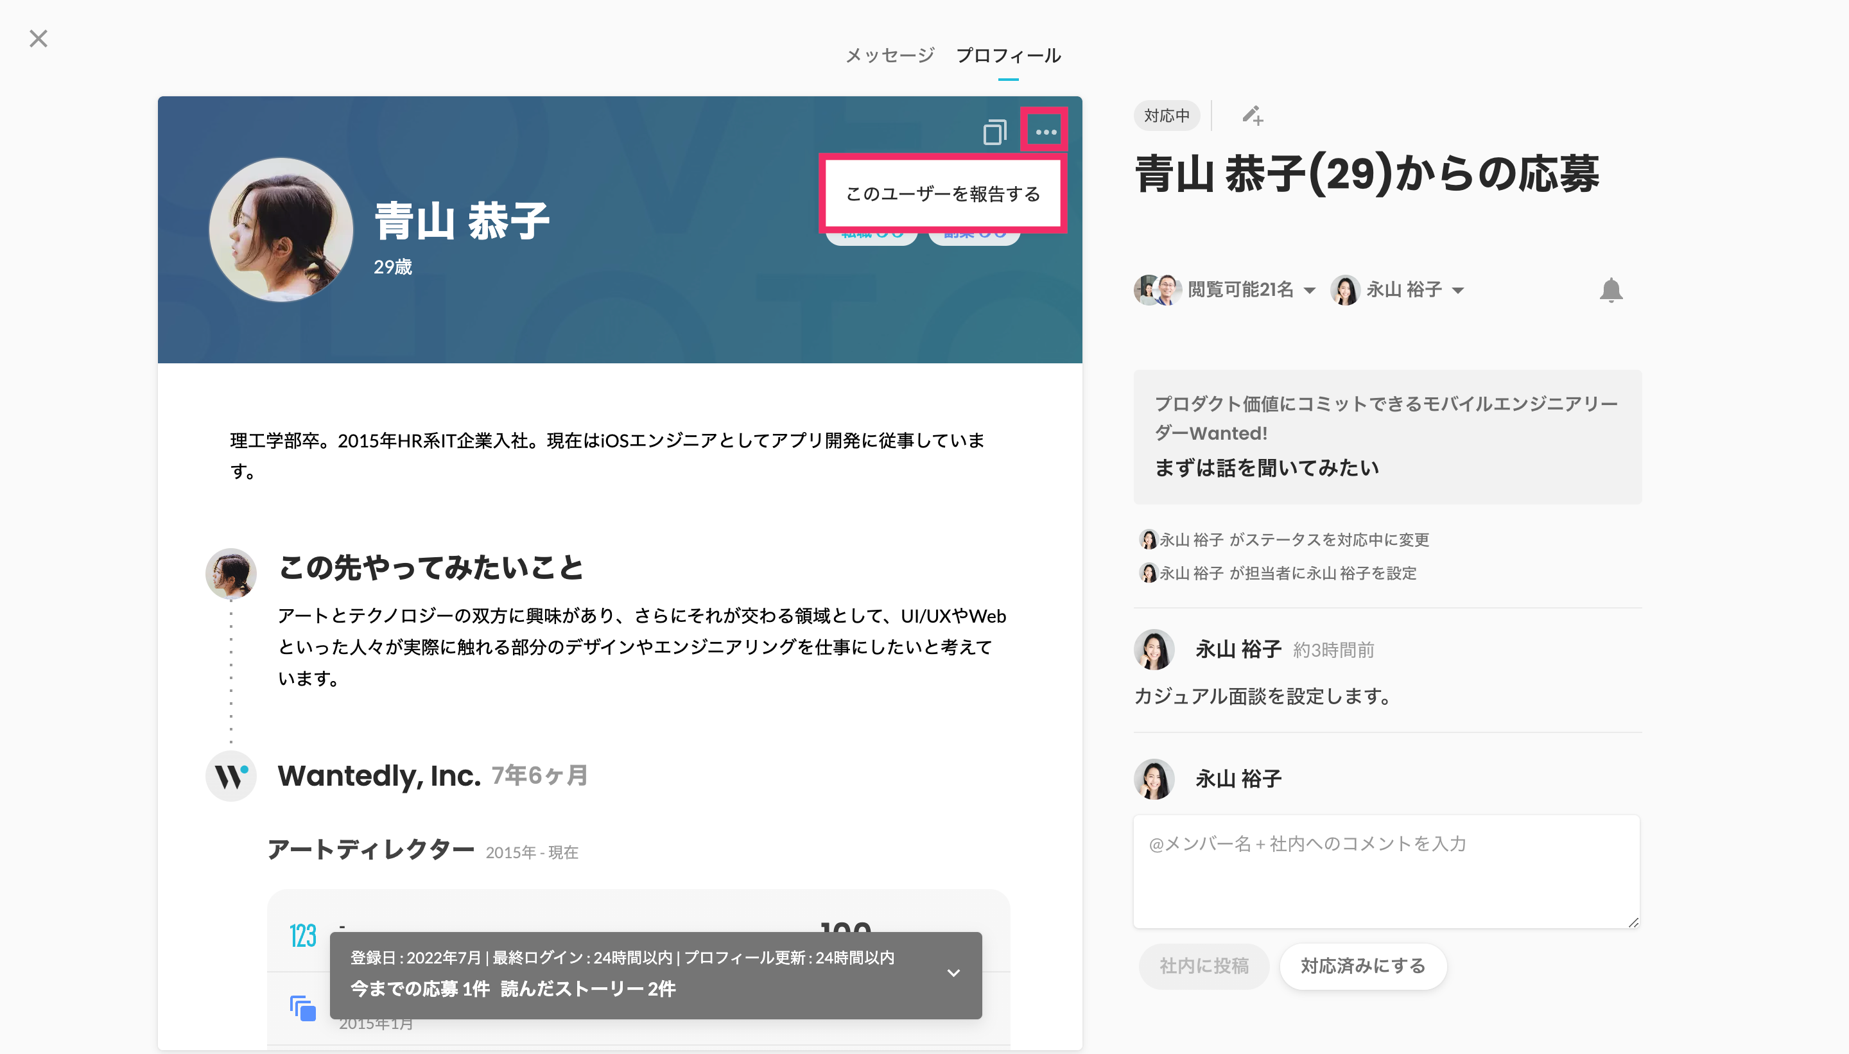
Task: Open the Wantedly, Inc. company name
Action: [x=379, y=775]
